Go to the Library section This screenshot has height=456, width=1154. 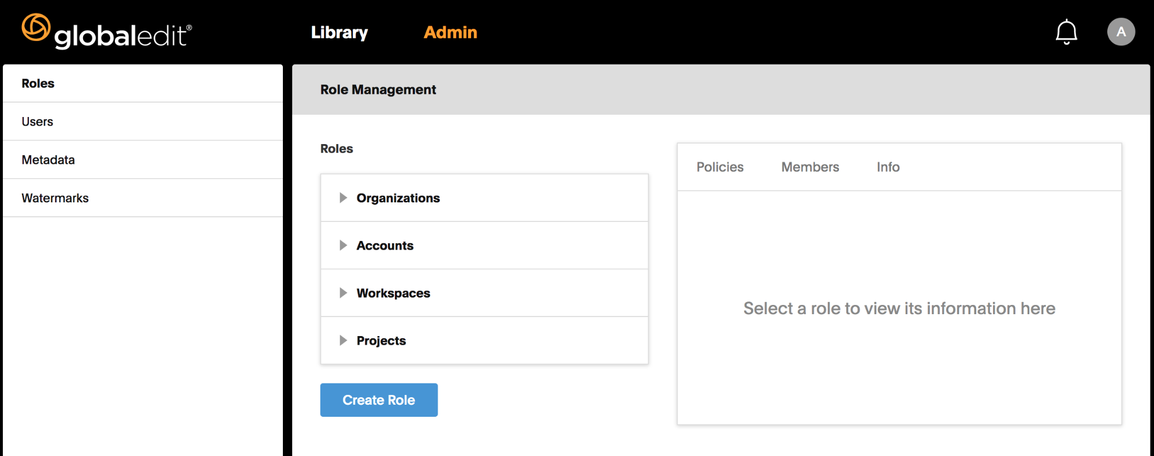[339, 32]
